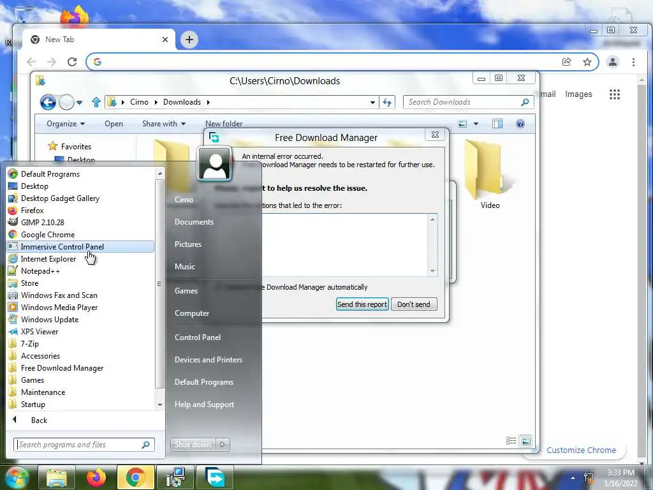Screen dimensions: 653x490
Task: Open Google apps grid
Action: (x=615, y=94)
